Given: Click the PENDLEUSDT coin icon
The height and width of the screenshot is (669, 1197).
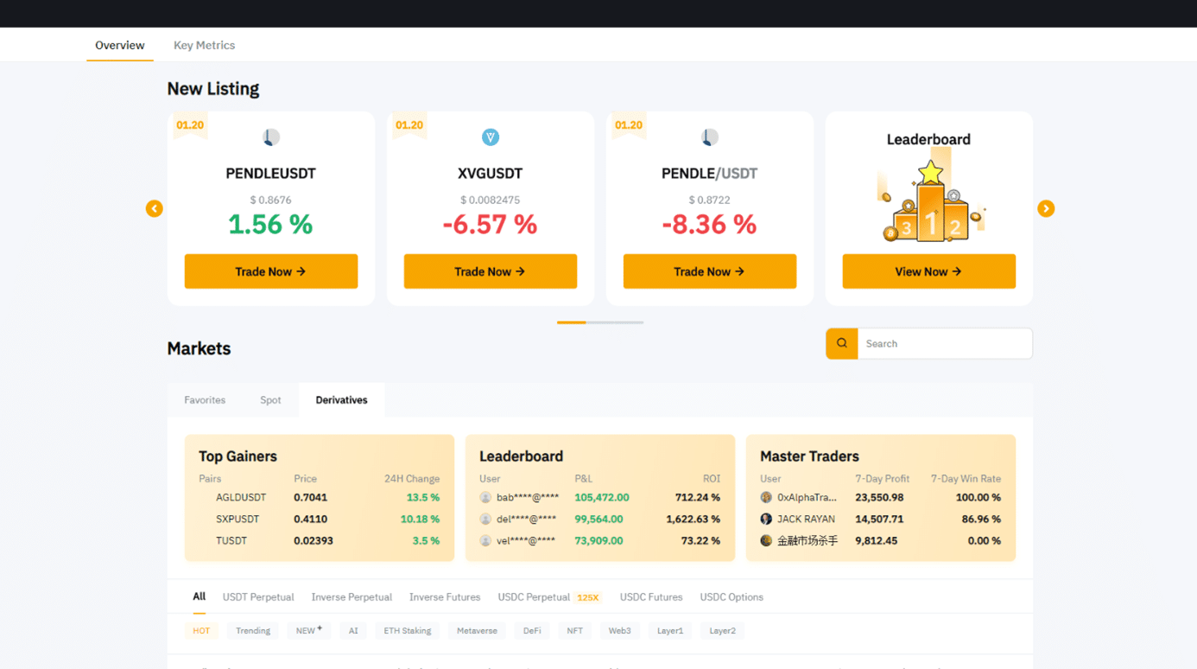Looking at the screenshot, I should (271, 137).
